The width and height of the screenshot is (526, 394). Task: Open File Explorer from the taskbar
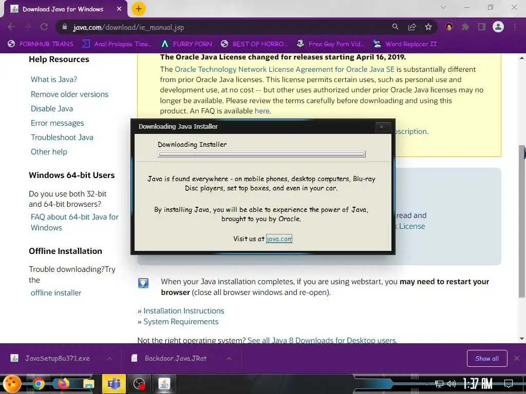pyautogui.click(x=89, y=384)
